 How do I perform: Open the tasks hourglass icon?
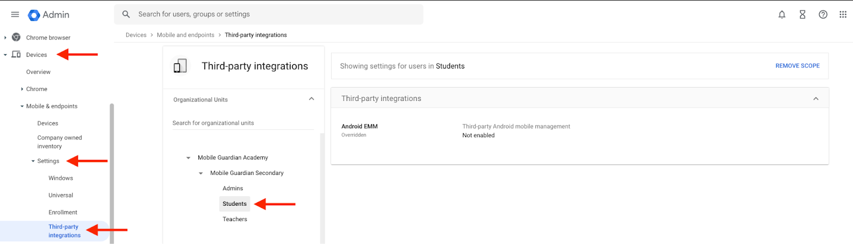pos(802,15)
